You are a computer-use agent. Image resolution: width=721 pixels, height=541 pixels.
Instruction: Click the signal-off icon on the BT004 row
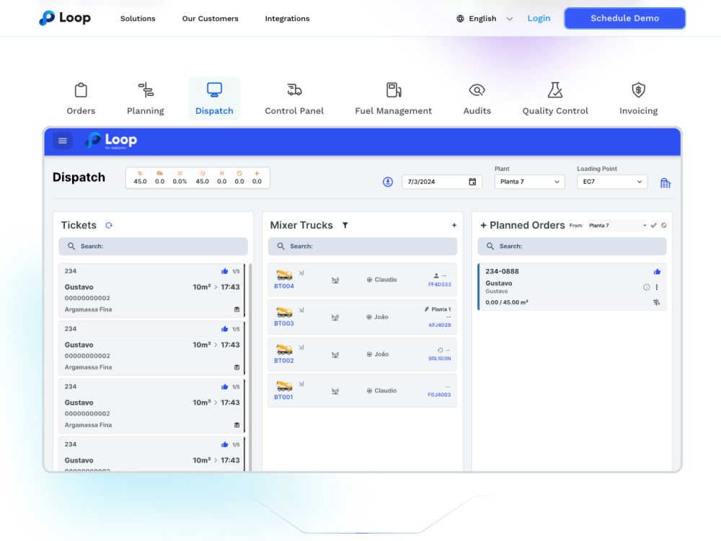click(335, 280)
